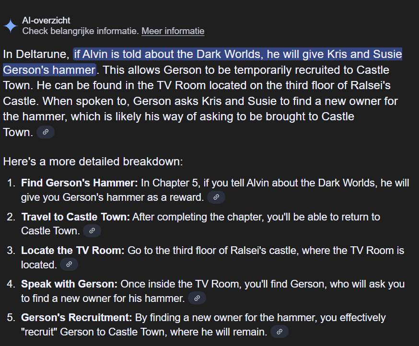Select the "Travel to Castle Town:" heading
The height and width of the screenshot is (346, 419).
coord(76,217)
